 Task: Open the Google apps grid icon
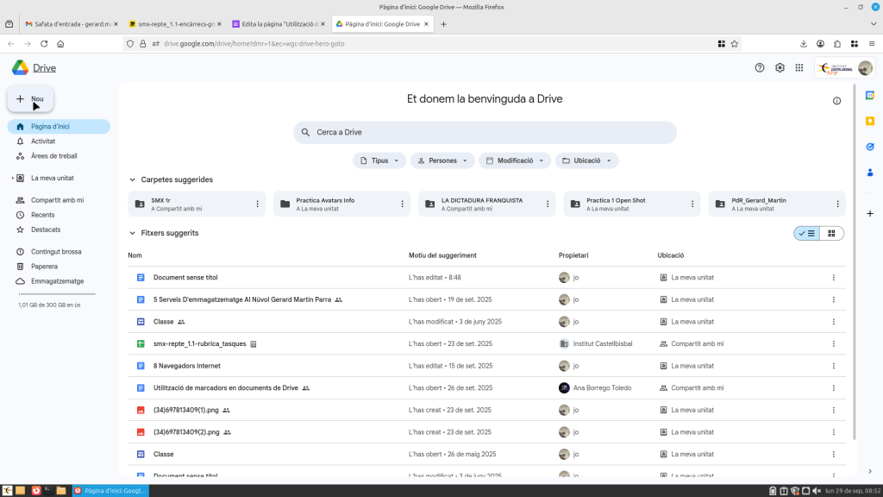(x=799, y=68)
